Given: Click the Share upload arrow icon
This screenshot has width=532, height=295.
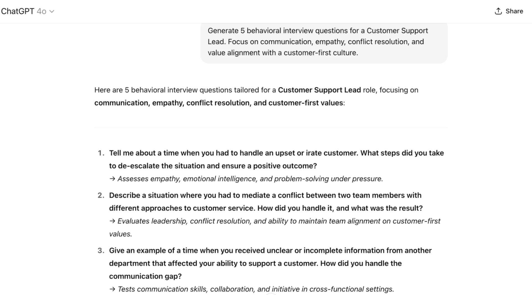Looking at the screenshot, I should [x=498, y=11].
